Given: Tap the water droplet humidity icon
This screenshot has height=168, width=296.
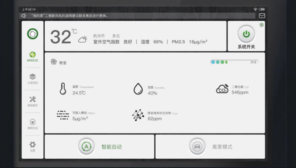Looking at the screenshot, I should (138, 89).
